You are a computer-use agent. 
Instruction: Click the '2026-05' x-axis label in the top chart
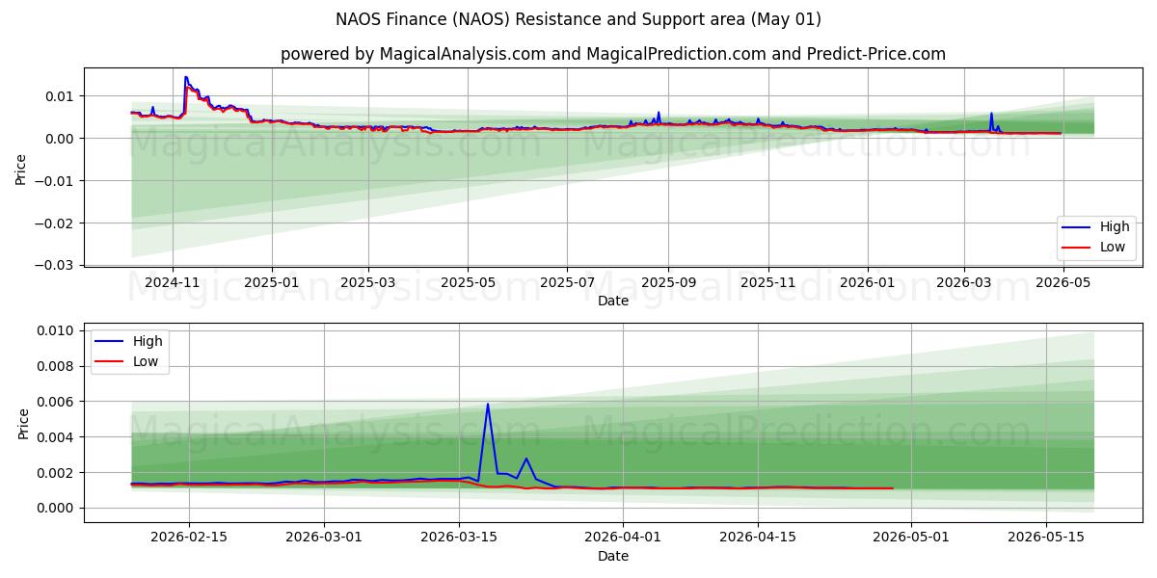[1063, 282]
